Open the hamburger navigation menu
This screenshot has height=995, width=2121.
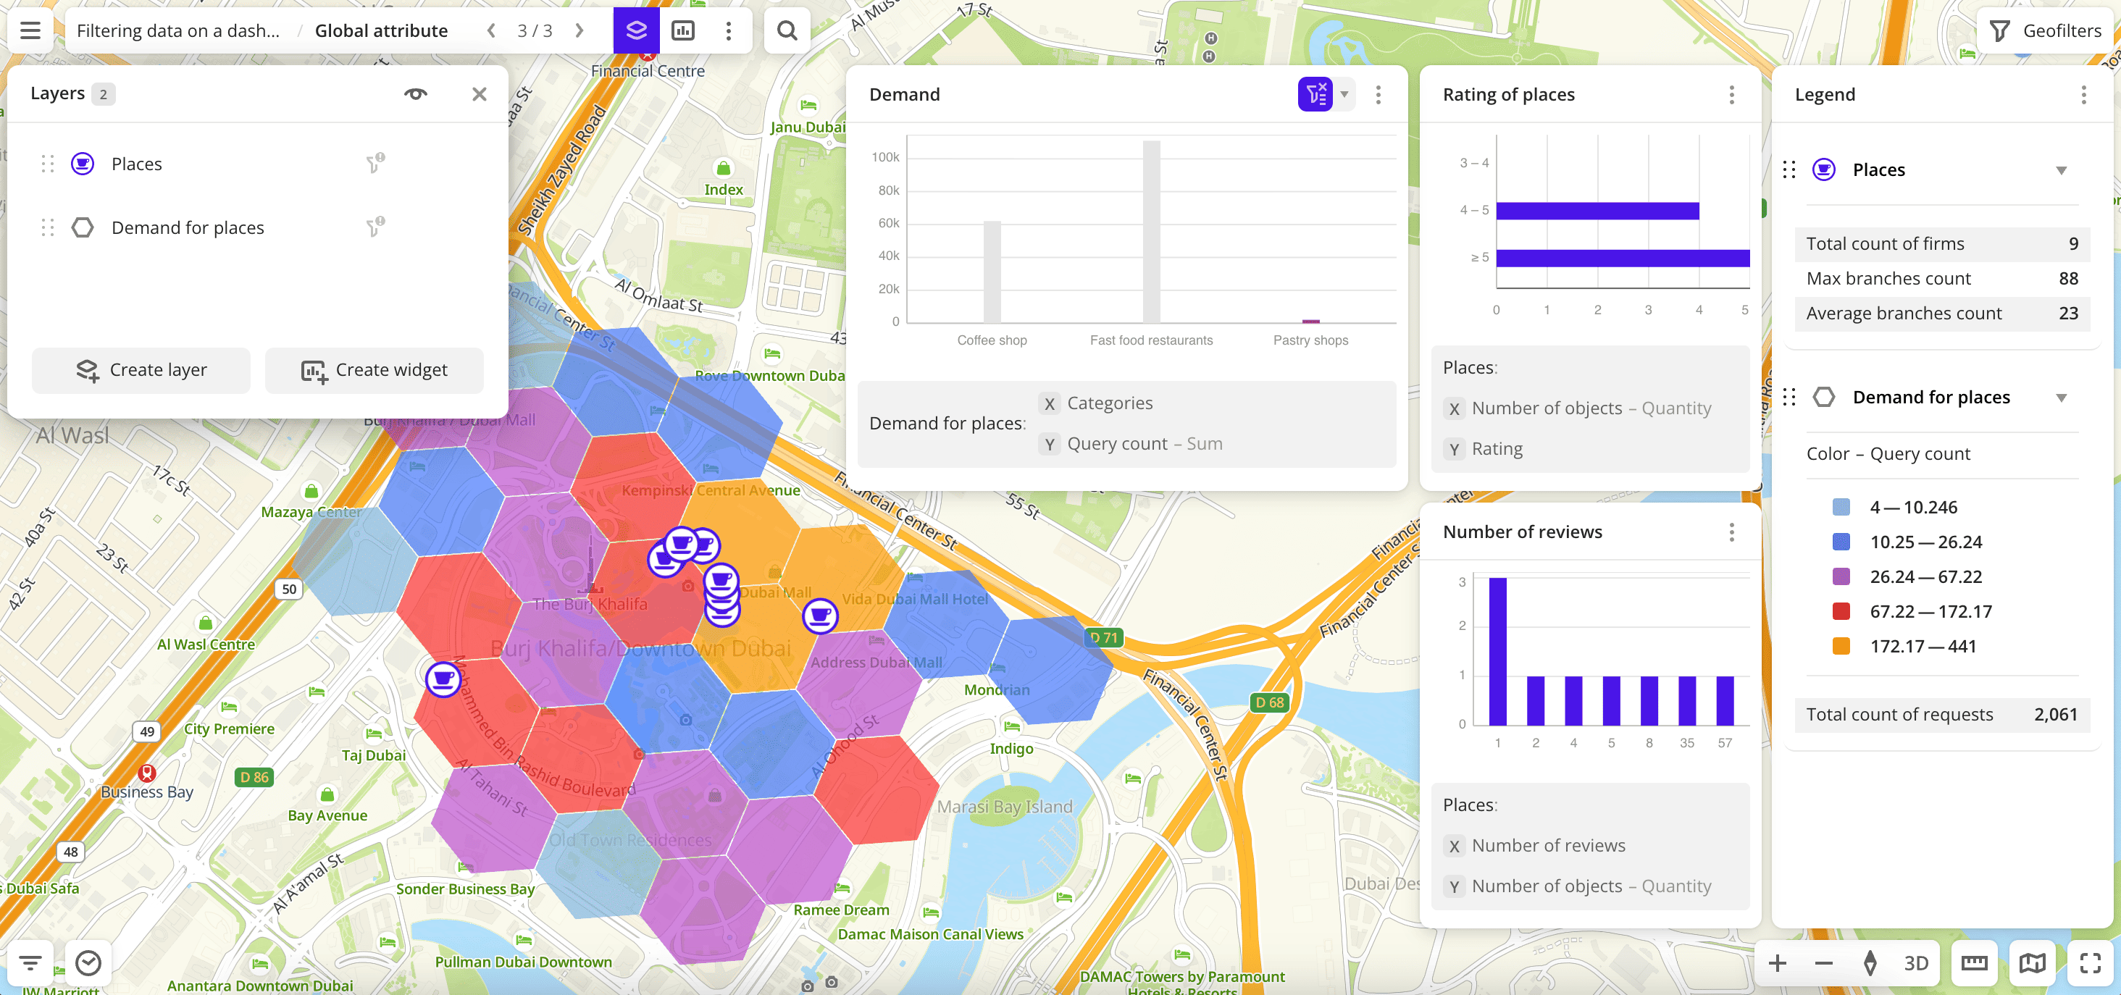click(x=30, y=30)
